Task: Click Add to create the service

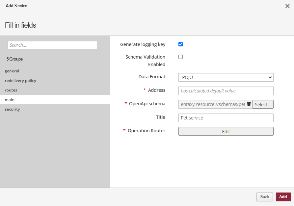Action: click(283, 196)
